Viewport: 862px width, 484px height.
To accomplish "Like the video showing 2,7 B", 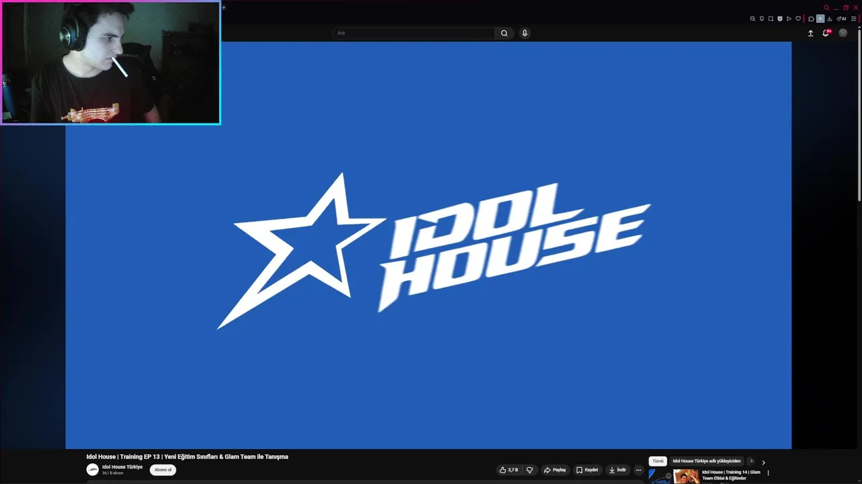I will coord(508,470).
